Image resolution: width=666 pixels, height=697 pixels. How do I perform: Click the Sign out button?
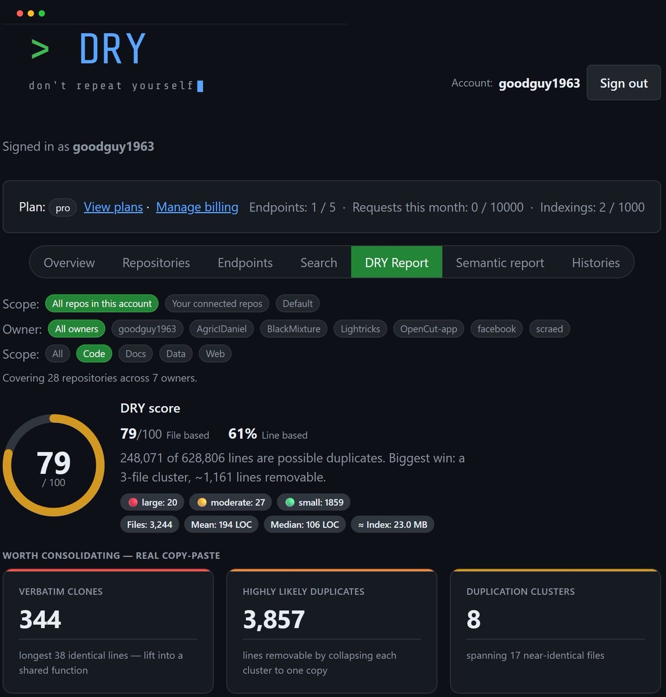624,83
